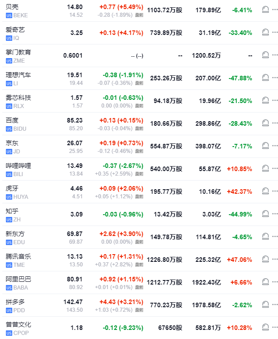Image resolution: width=278 pixels, height=339 pixels.
Task: Open more options for BILI row
Action: [x=275, y=168]
